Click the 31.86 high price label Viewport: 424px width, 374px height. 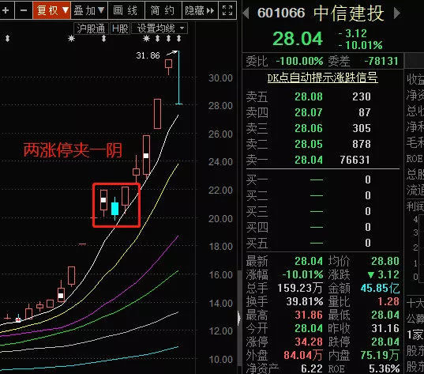[148, 55]
